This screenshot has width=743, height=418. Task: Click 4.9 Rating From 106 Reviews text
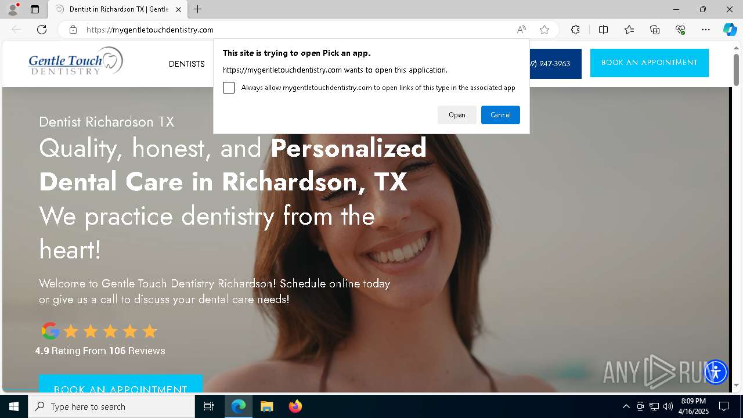[100, 351]
